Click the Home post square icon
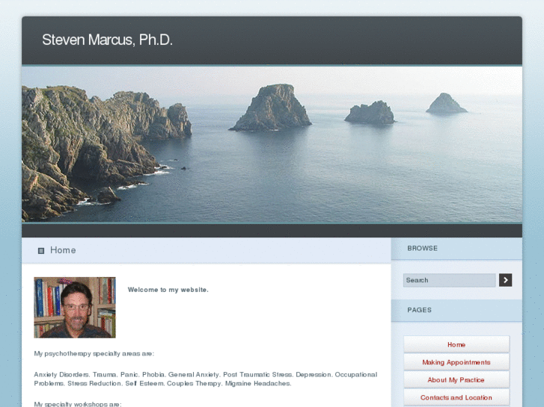 click(x=41, y=250)
